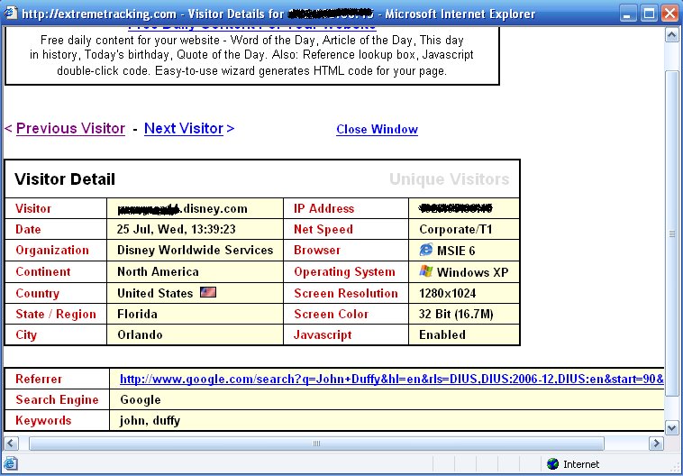Click the Country row label
Image resolution: width=683 pixels, height=476 pixels.
tap(37, 293)
